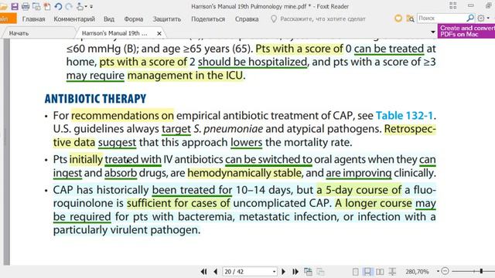Click the zoom out minus button
495x278 pixels.
click(x=445, y=271)
